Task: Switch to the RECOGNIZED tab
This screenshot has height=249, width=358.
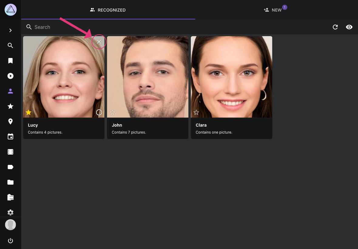Action: pos(108,10)
